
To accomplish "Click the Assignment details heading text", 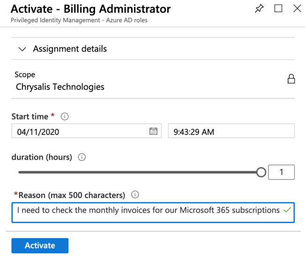I will click(x=70, y=49).
